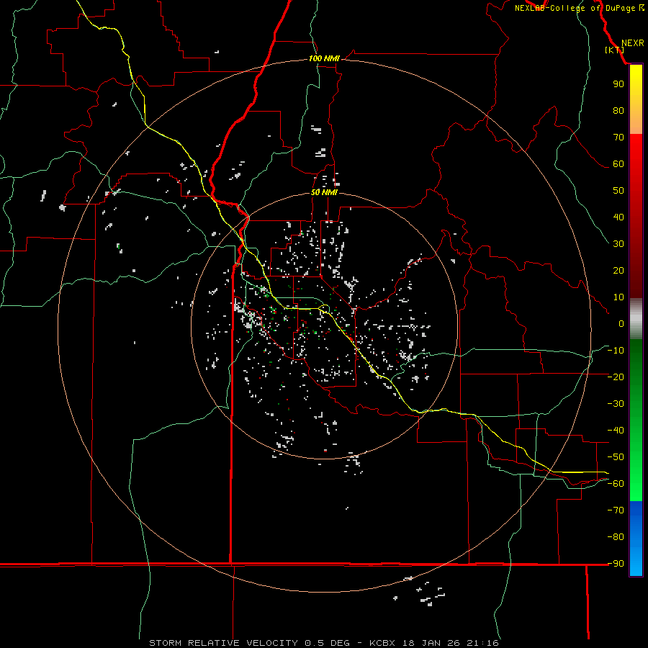Click the KCBX station identifier in the caption
The image size is (648, 648).
(382, 643)
